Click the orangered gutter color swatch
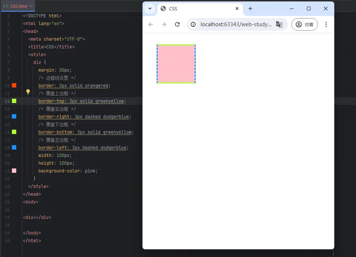Screen dimensions: 356x257 click(x=14, y=85)
